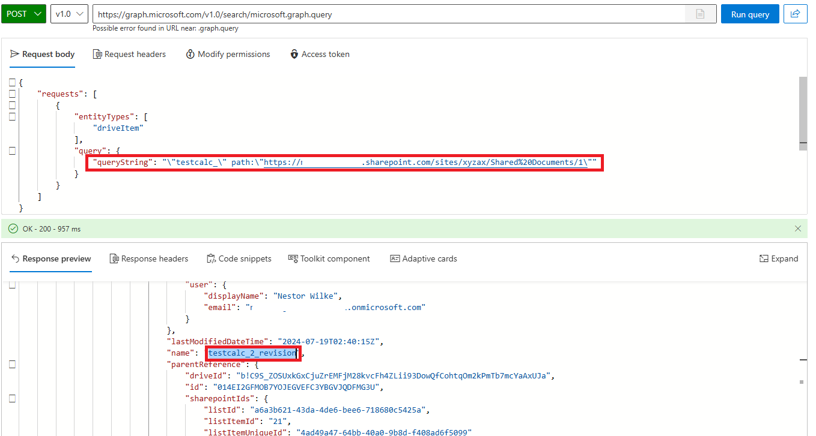
Task: Open the v1.0 API version dropdown
Action: 70,14
